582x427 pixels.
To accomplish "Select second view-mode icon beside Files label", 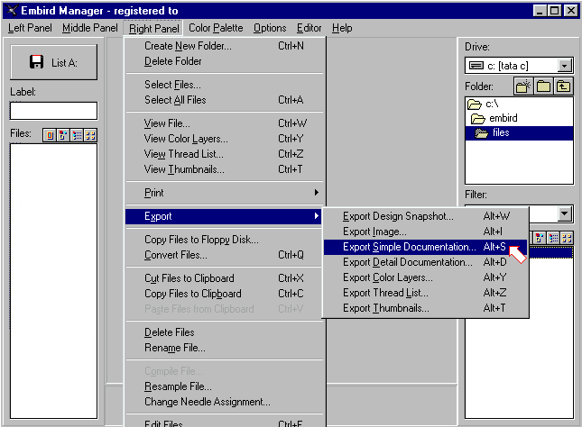I will [x=63, y=135].
